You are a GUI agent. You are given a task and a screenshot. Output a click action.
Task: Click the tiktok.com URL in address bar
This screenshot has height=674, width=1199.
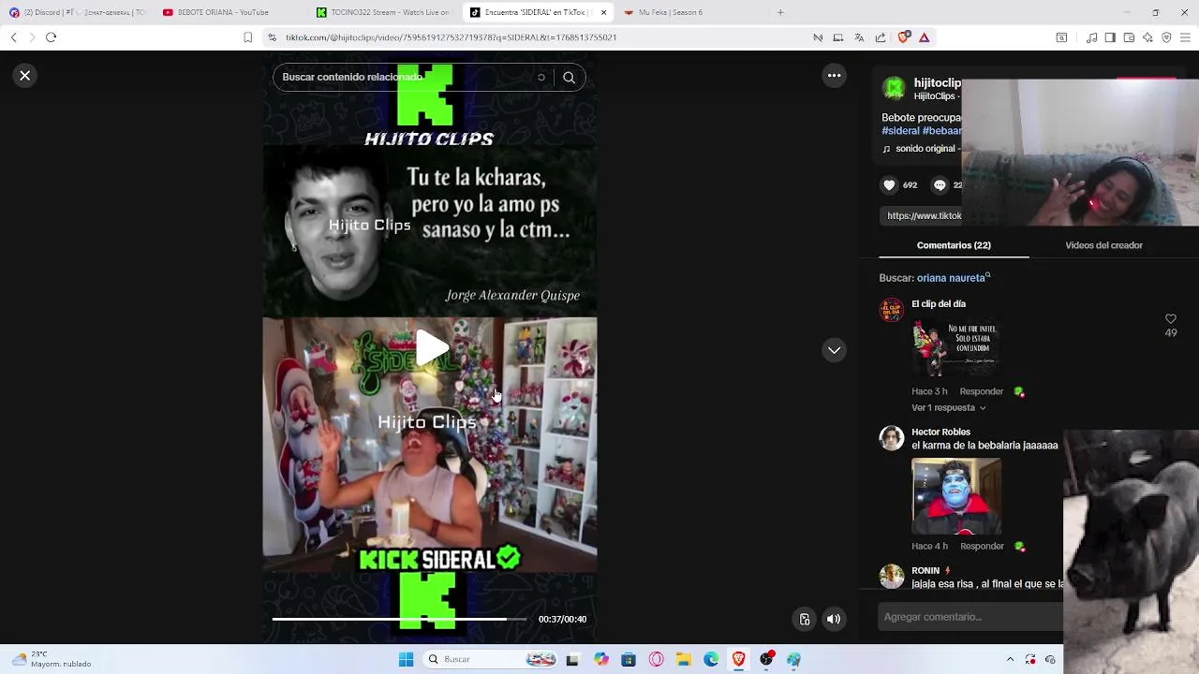click(451, 37)
